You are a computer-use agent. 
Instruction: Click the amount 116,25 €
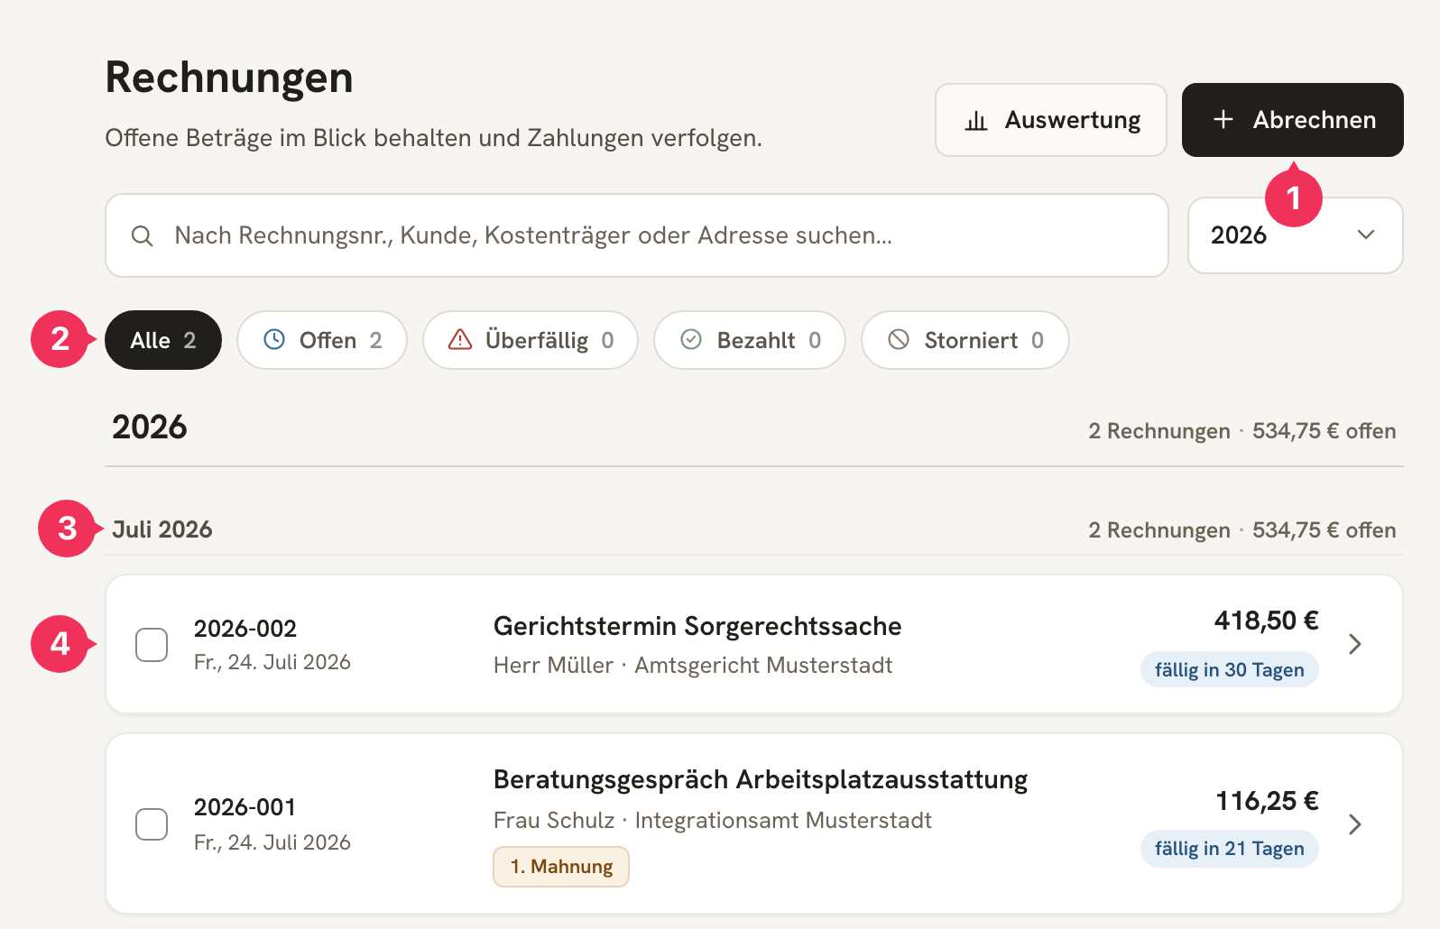[x=1268, y=801]
